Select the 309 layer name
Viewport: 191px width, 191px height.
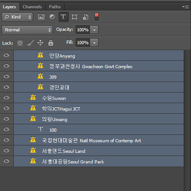click(x=53, y=77)
